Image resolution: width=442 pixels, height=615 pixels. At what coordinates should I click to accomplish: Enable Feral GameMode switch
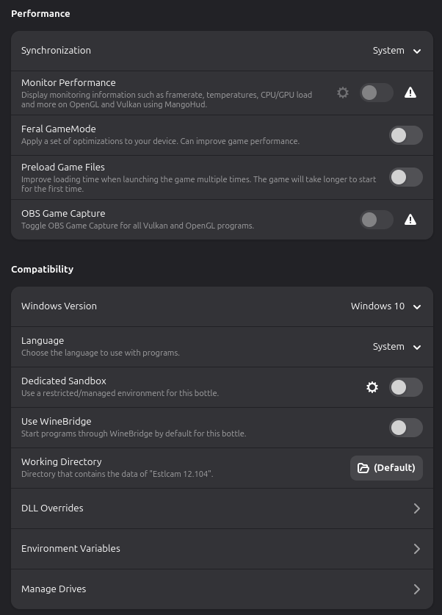pyautogui.click(x=405, y=135)
